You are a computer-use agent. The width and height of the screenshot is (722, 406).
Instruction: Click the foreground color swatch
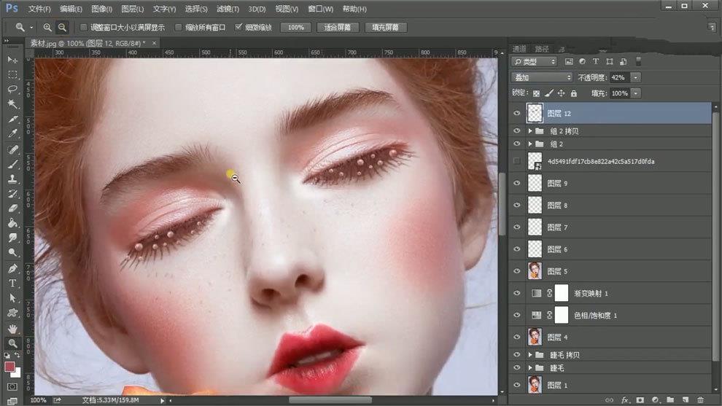10,367
